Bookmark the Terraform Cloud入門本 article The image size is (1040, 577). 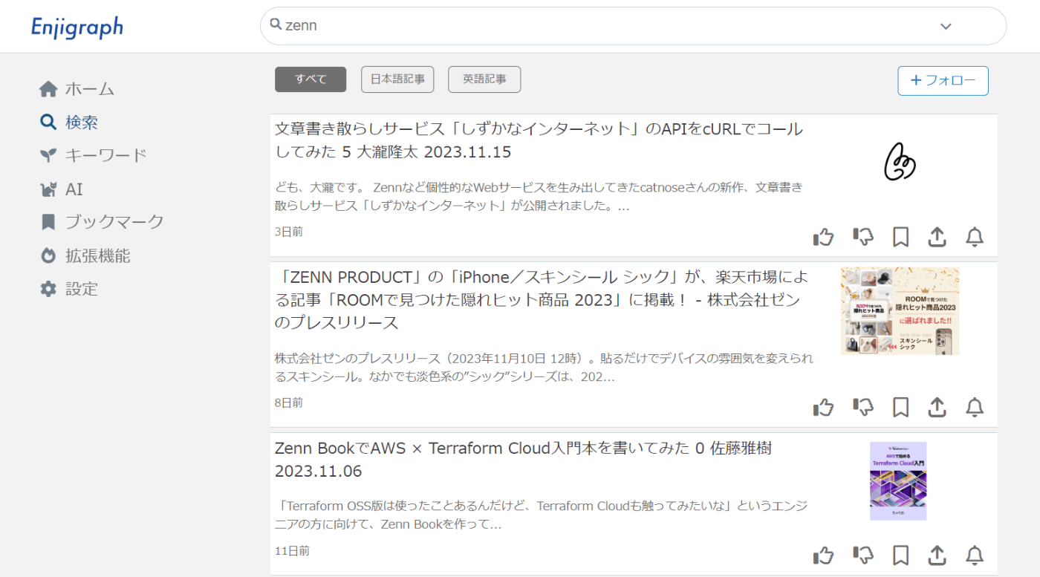[900, 555]
